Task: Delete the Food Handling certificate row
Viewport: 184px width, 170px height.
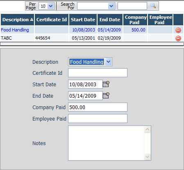Action: tap(178, 30)
